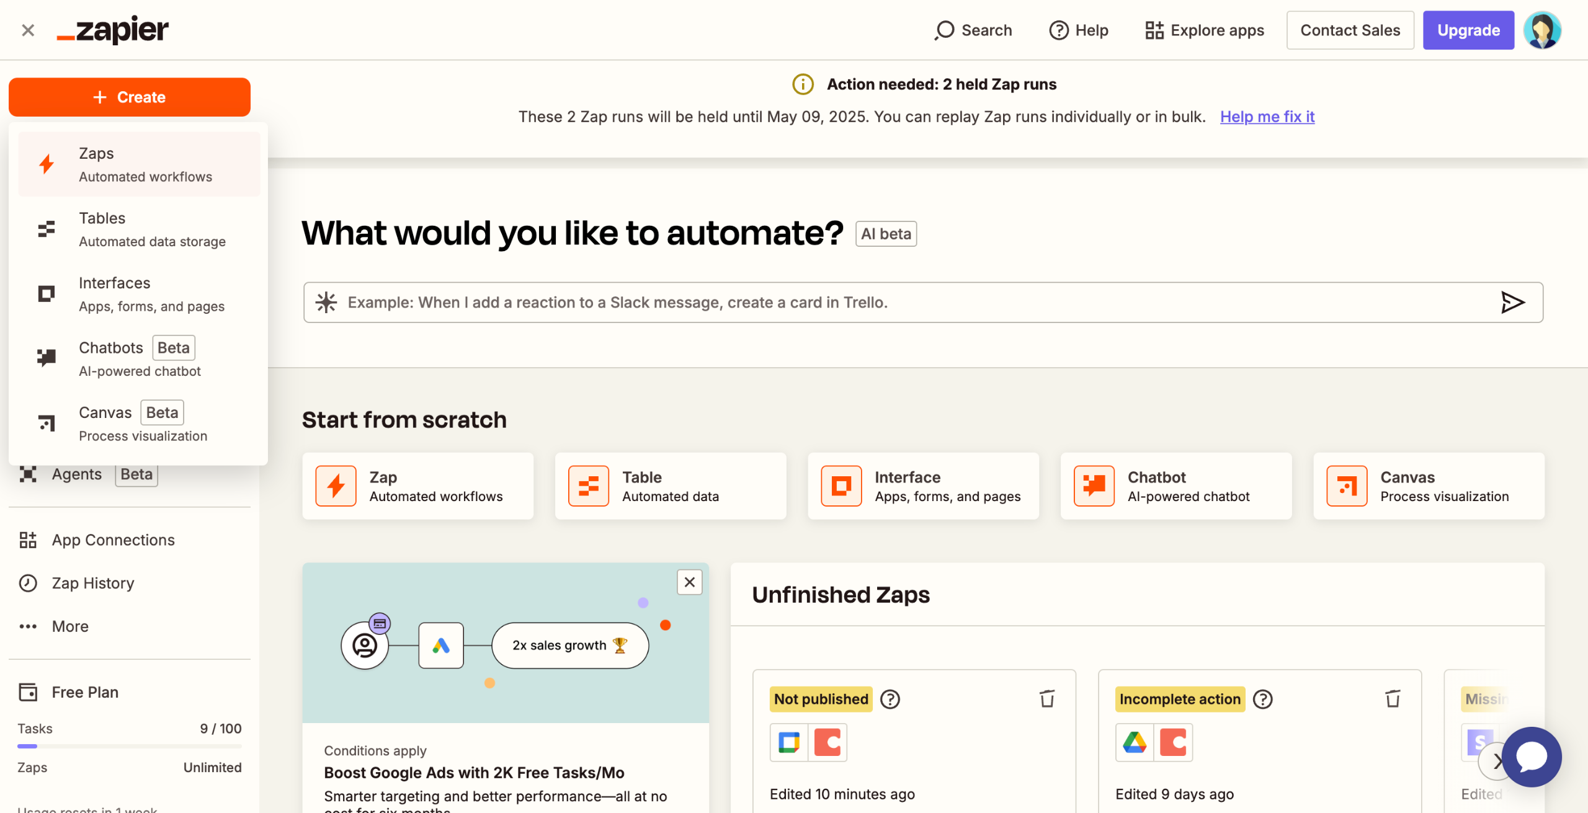Open the chat support bubble

coord(1531,757)
